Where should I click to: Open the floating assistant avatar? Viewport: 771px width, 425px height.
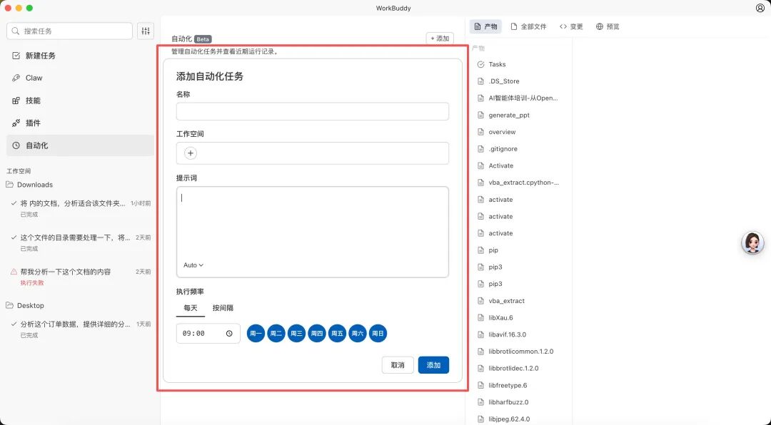[x=752, y=243]
